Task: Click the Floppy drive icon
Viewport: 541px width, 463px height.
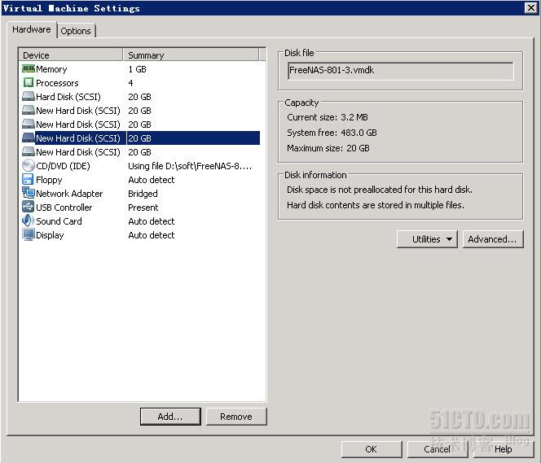Action: [28, 180]
